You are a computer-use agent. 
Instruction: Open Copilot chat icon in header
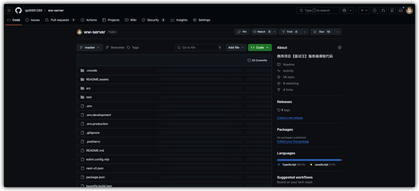point(344,10)
